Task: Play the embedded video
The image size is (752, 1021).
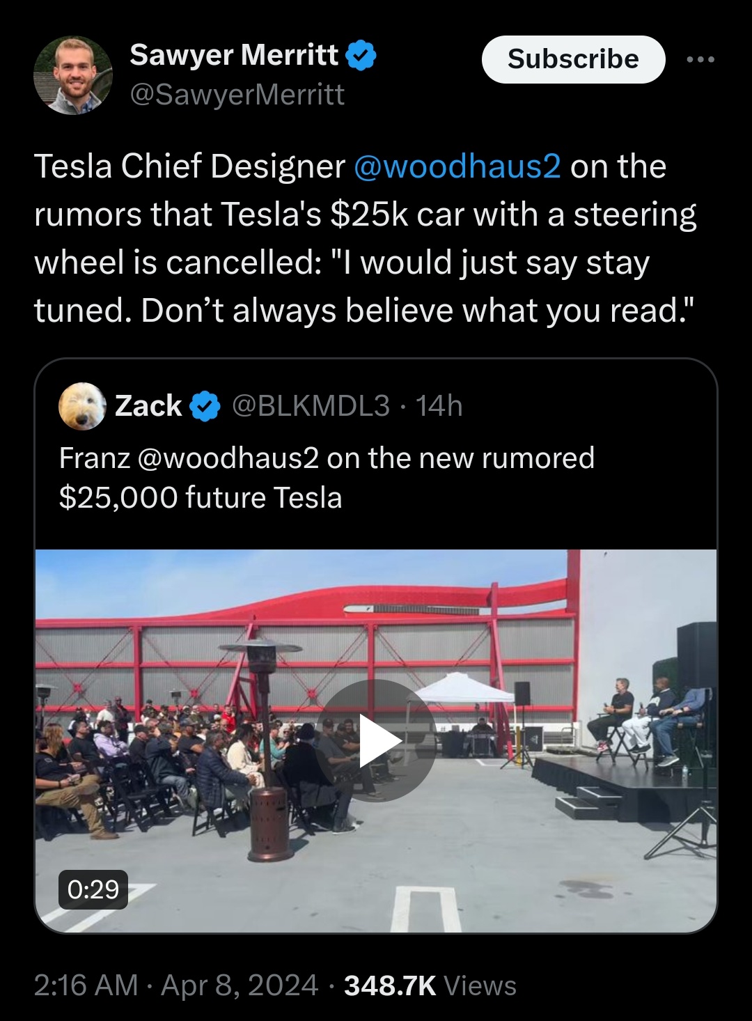Action: 376,740
